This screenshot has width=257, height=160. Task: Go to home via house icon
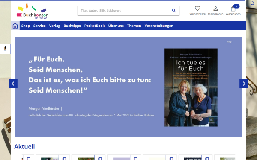(15, 26)
